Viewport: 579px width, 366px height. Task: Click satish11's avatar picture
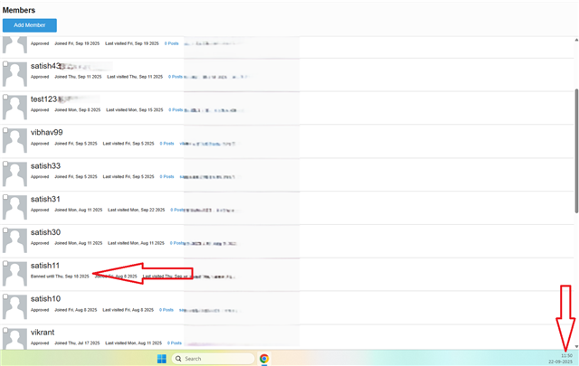(15, 275)
